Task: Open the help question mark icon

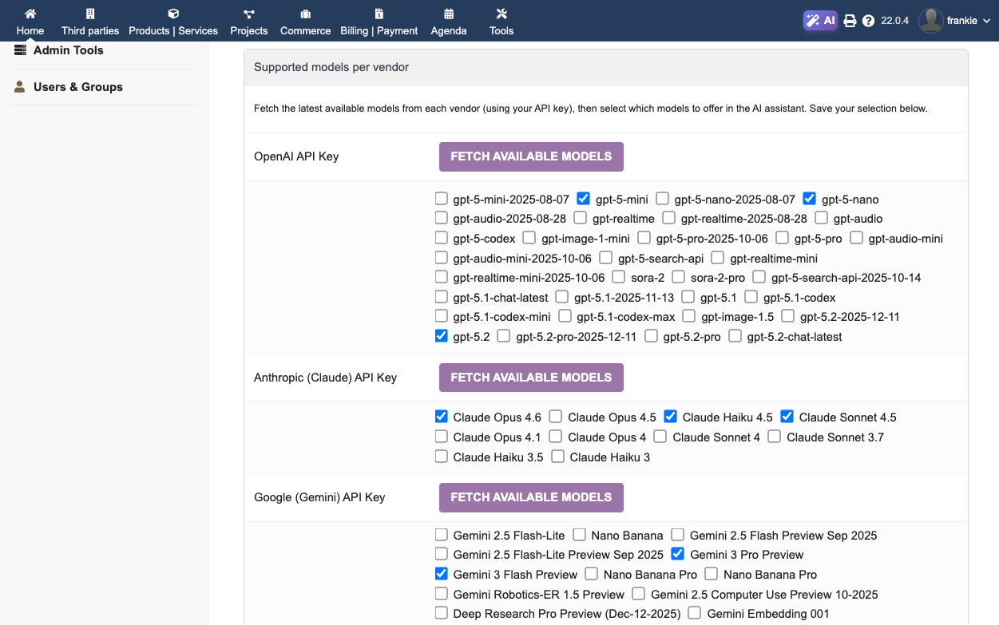Action: (869, 21)
